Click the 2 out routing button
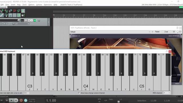This screenshot has height=103, width=183. pos(166,32)
